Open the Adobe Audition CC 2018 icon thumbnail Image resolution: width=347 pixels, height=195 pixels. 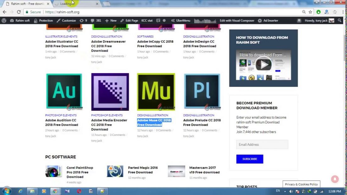[64, 92]
